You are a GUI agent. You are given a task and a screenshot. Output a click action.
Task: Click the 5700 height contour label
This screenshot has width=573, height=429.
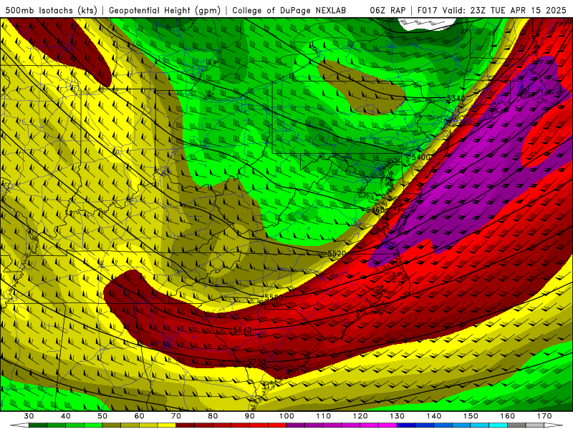(x=256, y=362)
